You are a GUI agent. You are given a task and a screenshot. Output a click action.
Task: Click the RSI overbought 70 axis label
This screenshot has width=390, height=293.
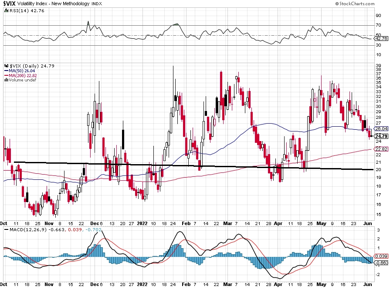pos(378,25)
